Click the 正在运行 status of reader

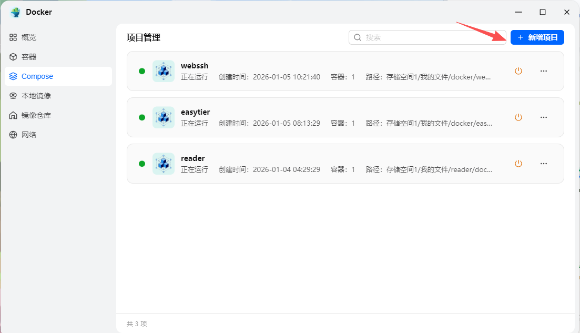pos(195,169)
